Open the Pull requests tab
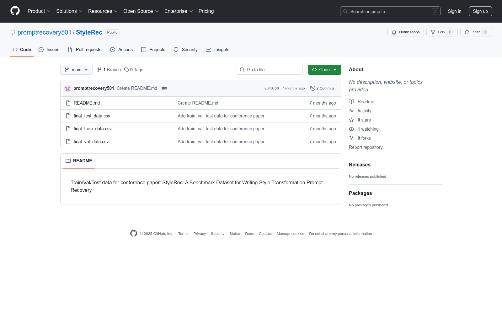The height and width of the screenshot is (314, 502). [84, 50]
